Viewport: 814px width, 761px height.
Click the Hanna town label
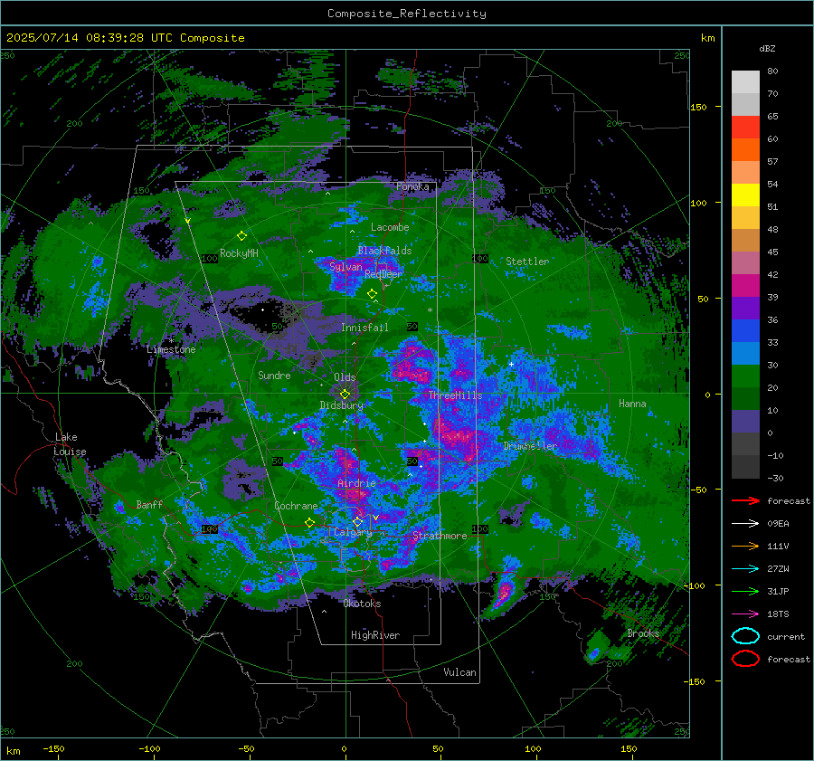(x=632, y=403)
